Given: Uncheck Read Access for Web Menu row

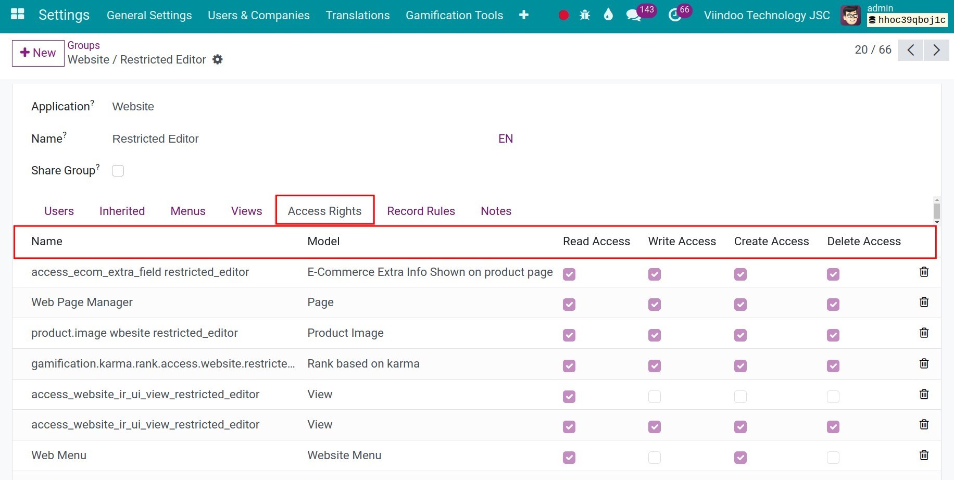Looking at the screenshot, I should [x=569, y=458].
